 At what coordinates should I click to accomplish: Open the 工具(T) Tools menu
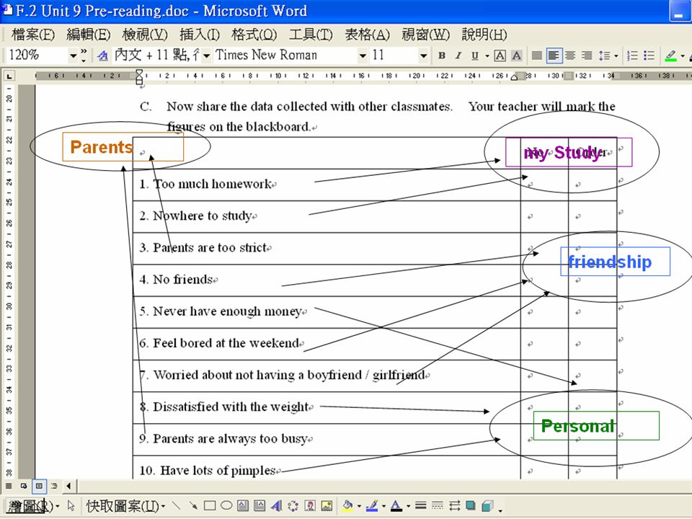[311, 35]
